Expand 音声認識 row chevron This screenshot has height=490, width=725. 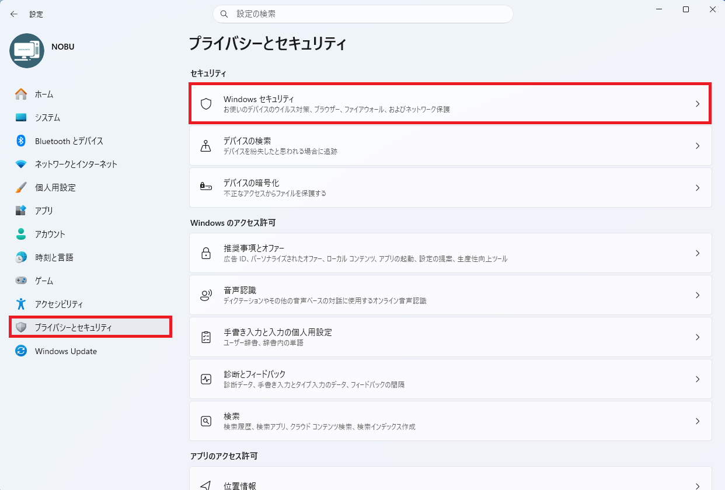697,295
